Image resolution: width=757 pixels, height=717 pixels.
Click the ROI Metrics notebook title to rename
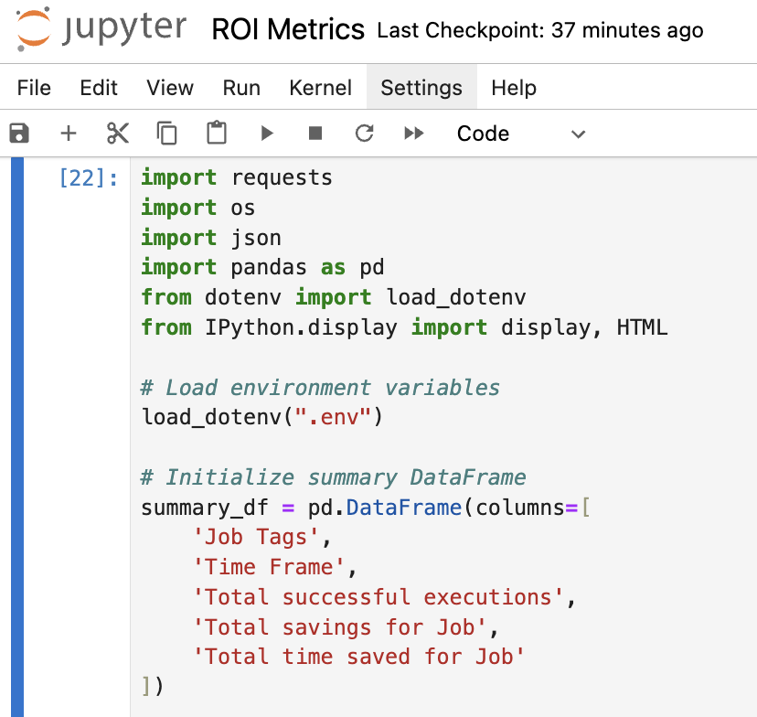click(x=287, y=29)
